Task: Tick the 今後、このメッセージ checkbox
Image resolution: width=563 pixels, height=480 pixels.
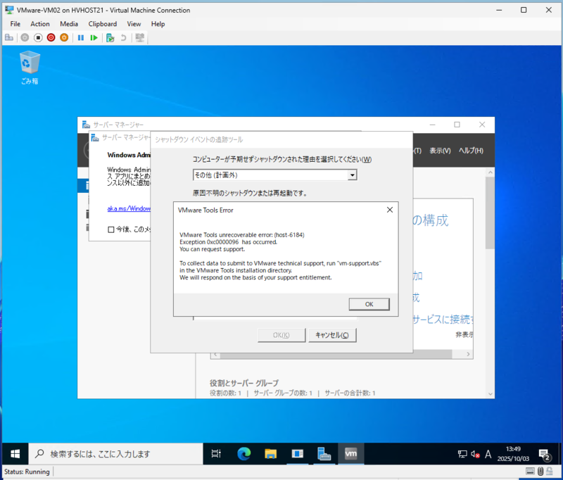Action: [x=111, y=229]
